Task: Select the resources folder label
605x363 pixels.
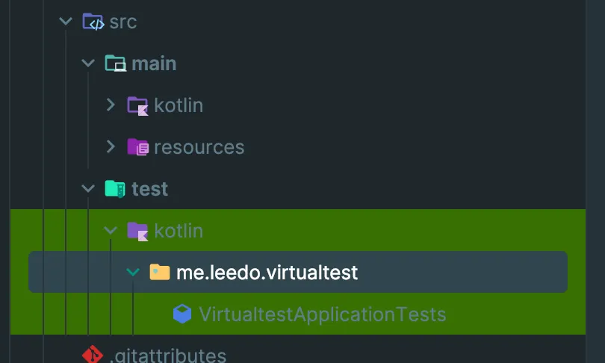Action: [199, 147]
